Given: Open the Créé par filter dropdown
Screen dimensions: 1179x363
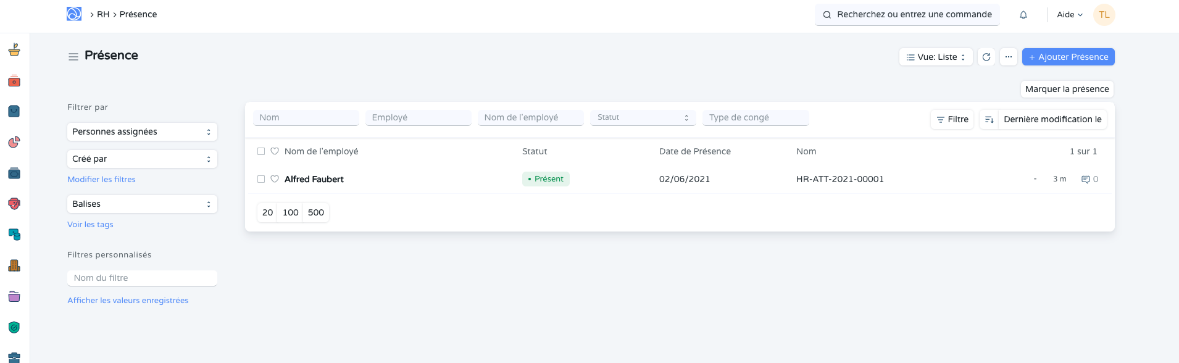Looking at the screenshot, I should point(142,159).
